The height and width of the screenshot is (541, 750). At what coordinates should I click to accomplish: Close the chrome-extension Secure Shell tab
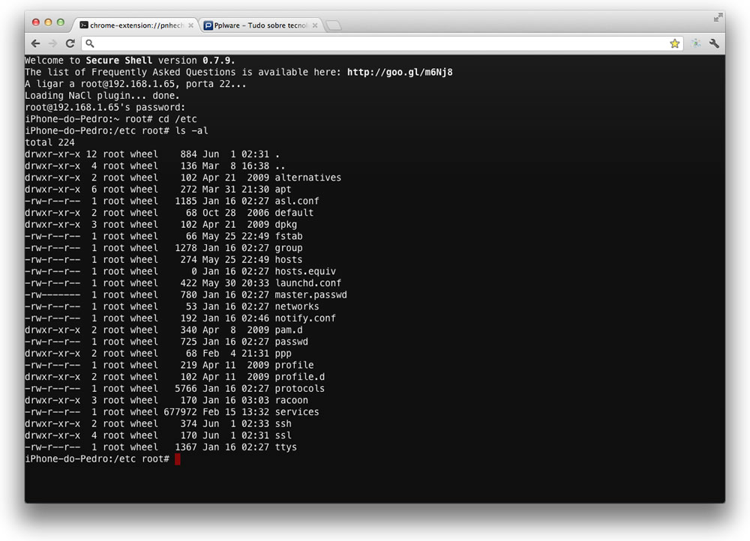coord(190,25)
